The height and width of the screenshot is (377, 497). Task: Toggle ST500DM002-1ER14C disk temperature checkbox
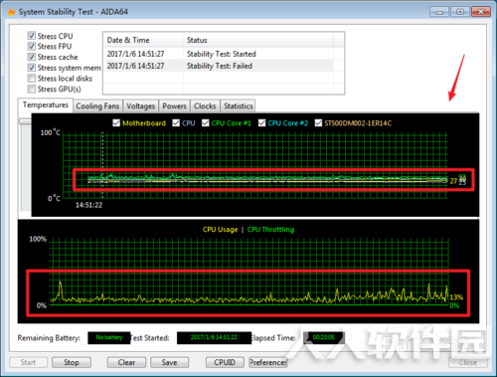coord(318,123)
